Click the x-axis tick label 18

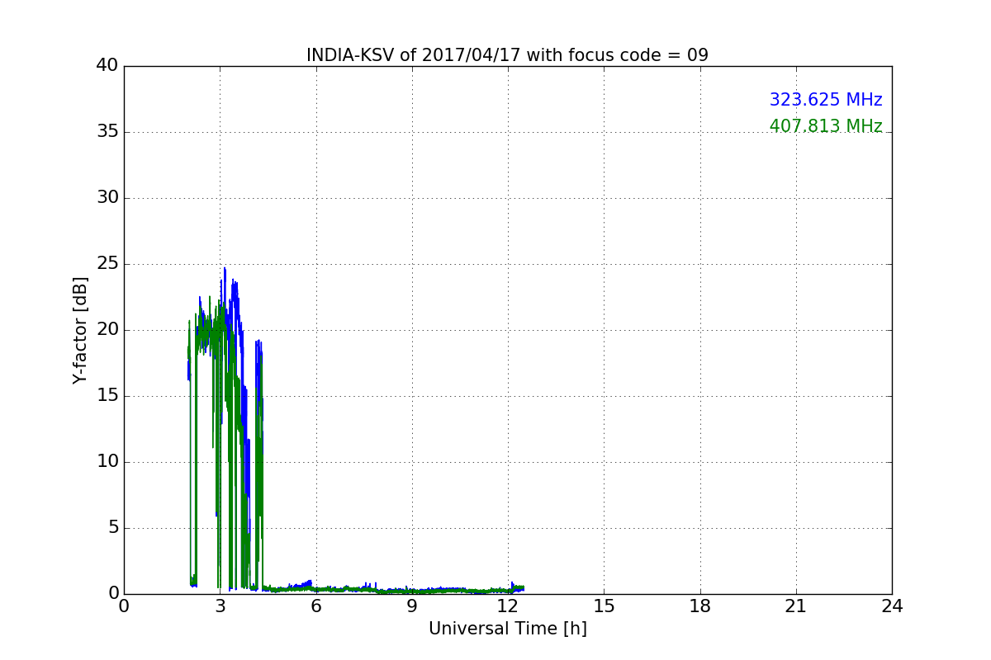(x=700, y=606)
